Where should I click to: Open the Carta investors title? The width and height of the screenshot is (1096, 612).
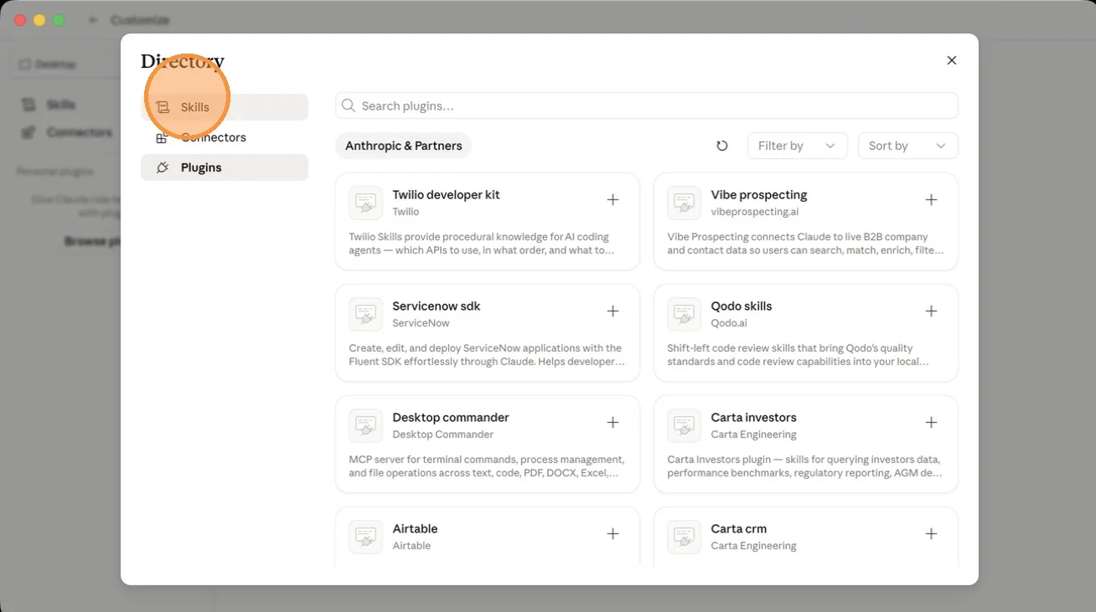click(753, 417)
